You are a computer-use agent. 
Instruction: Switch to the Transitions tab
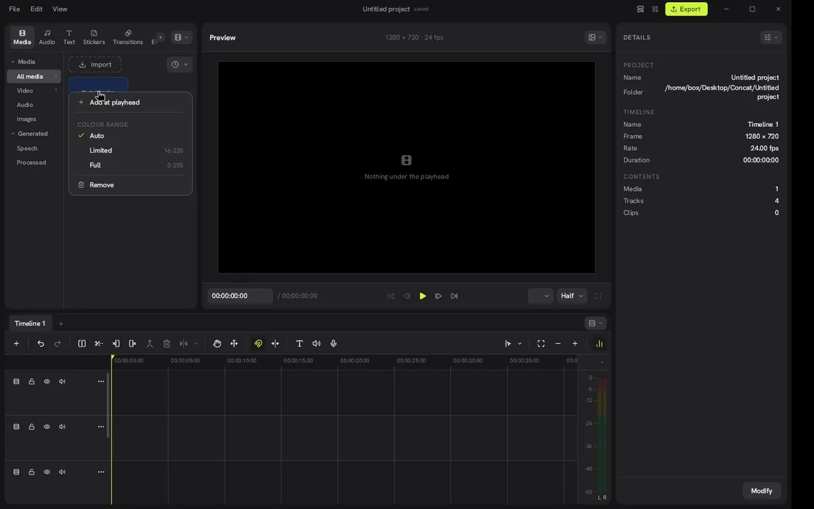128,37
